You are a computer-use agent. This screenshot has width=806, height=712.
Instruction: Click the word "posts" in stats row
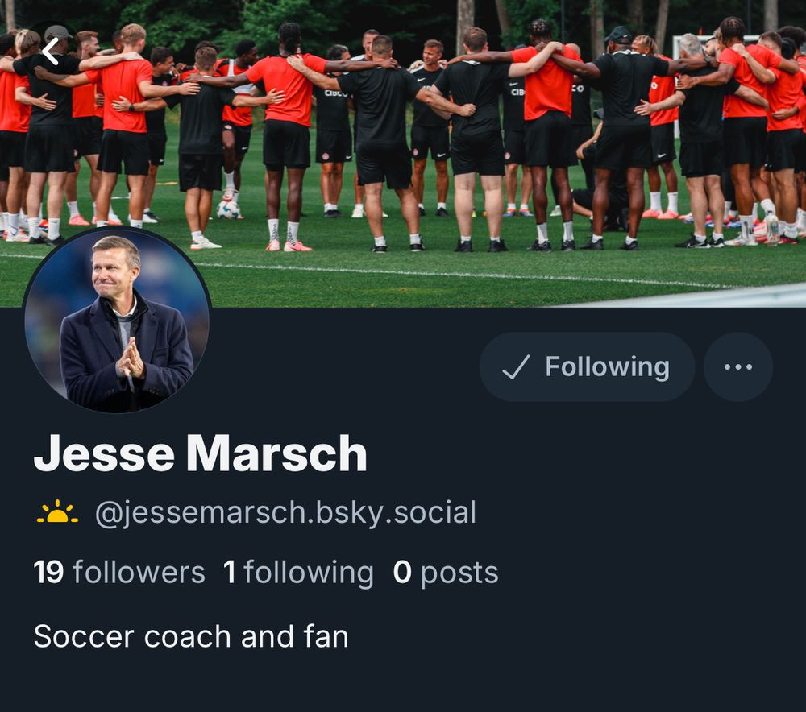[459, 573]
